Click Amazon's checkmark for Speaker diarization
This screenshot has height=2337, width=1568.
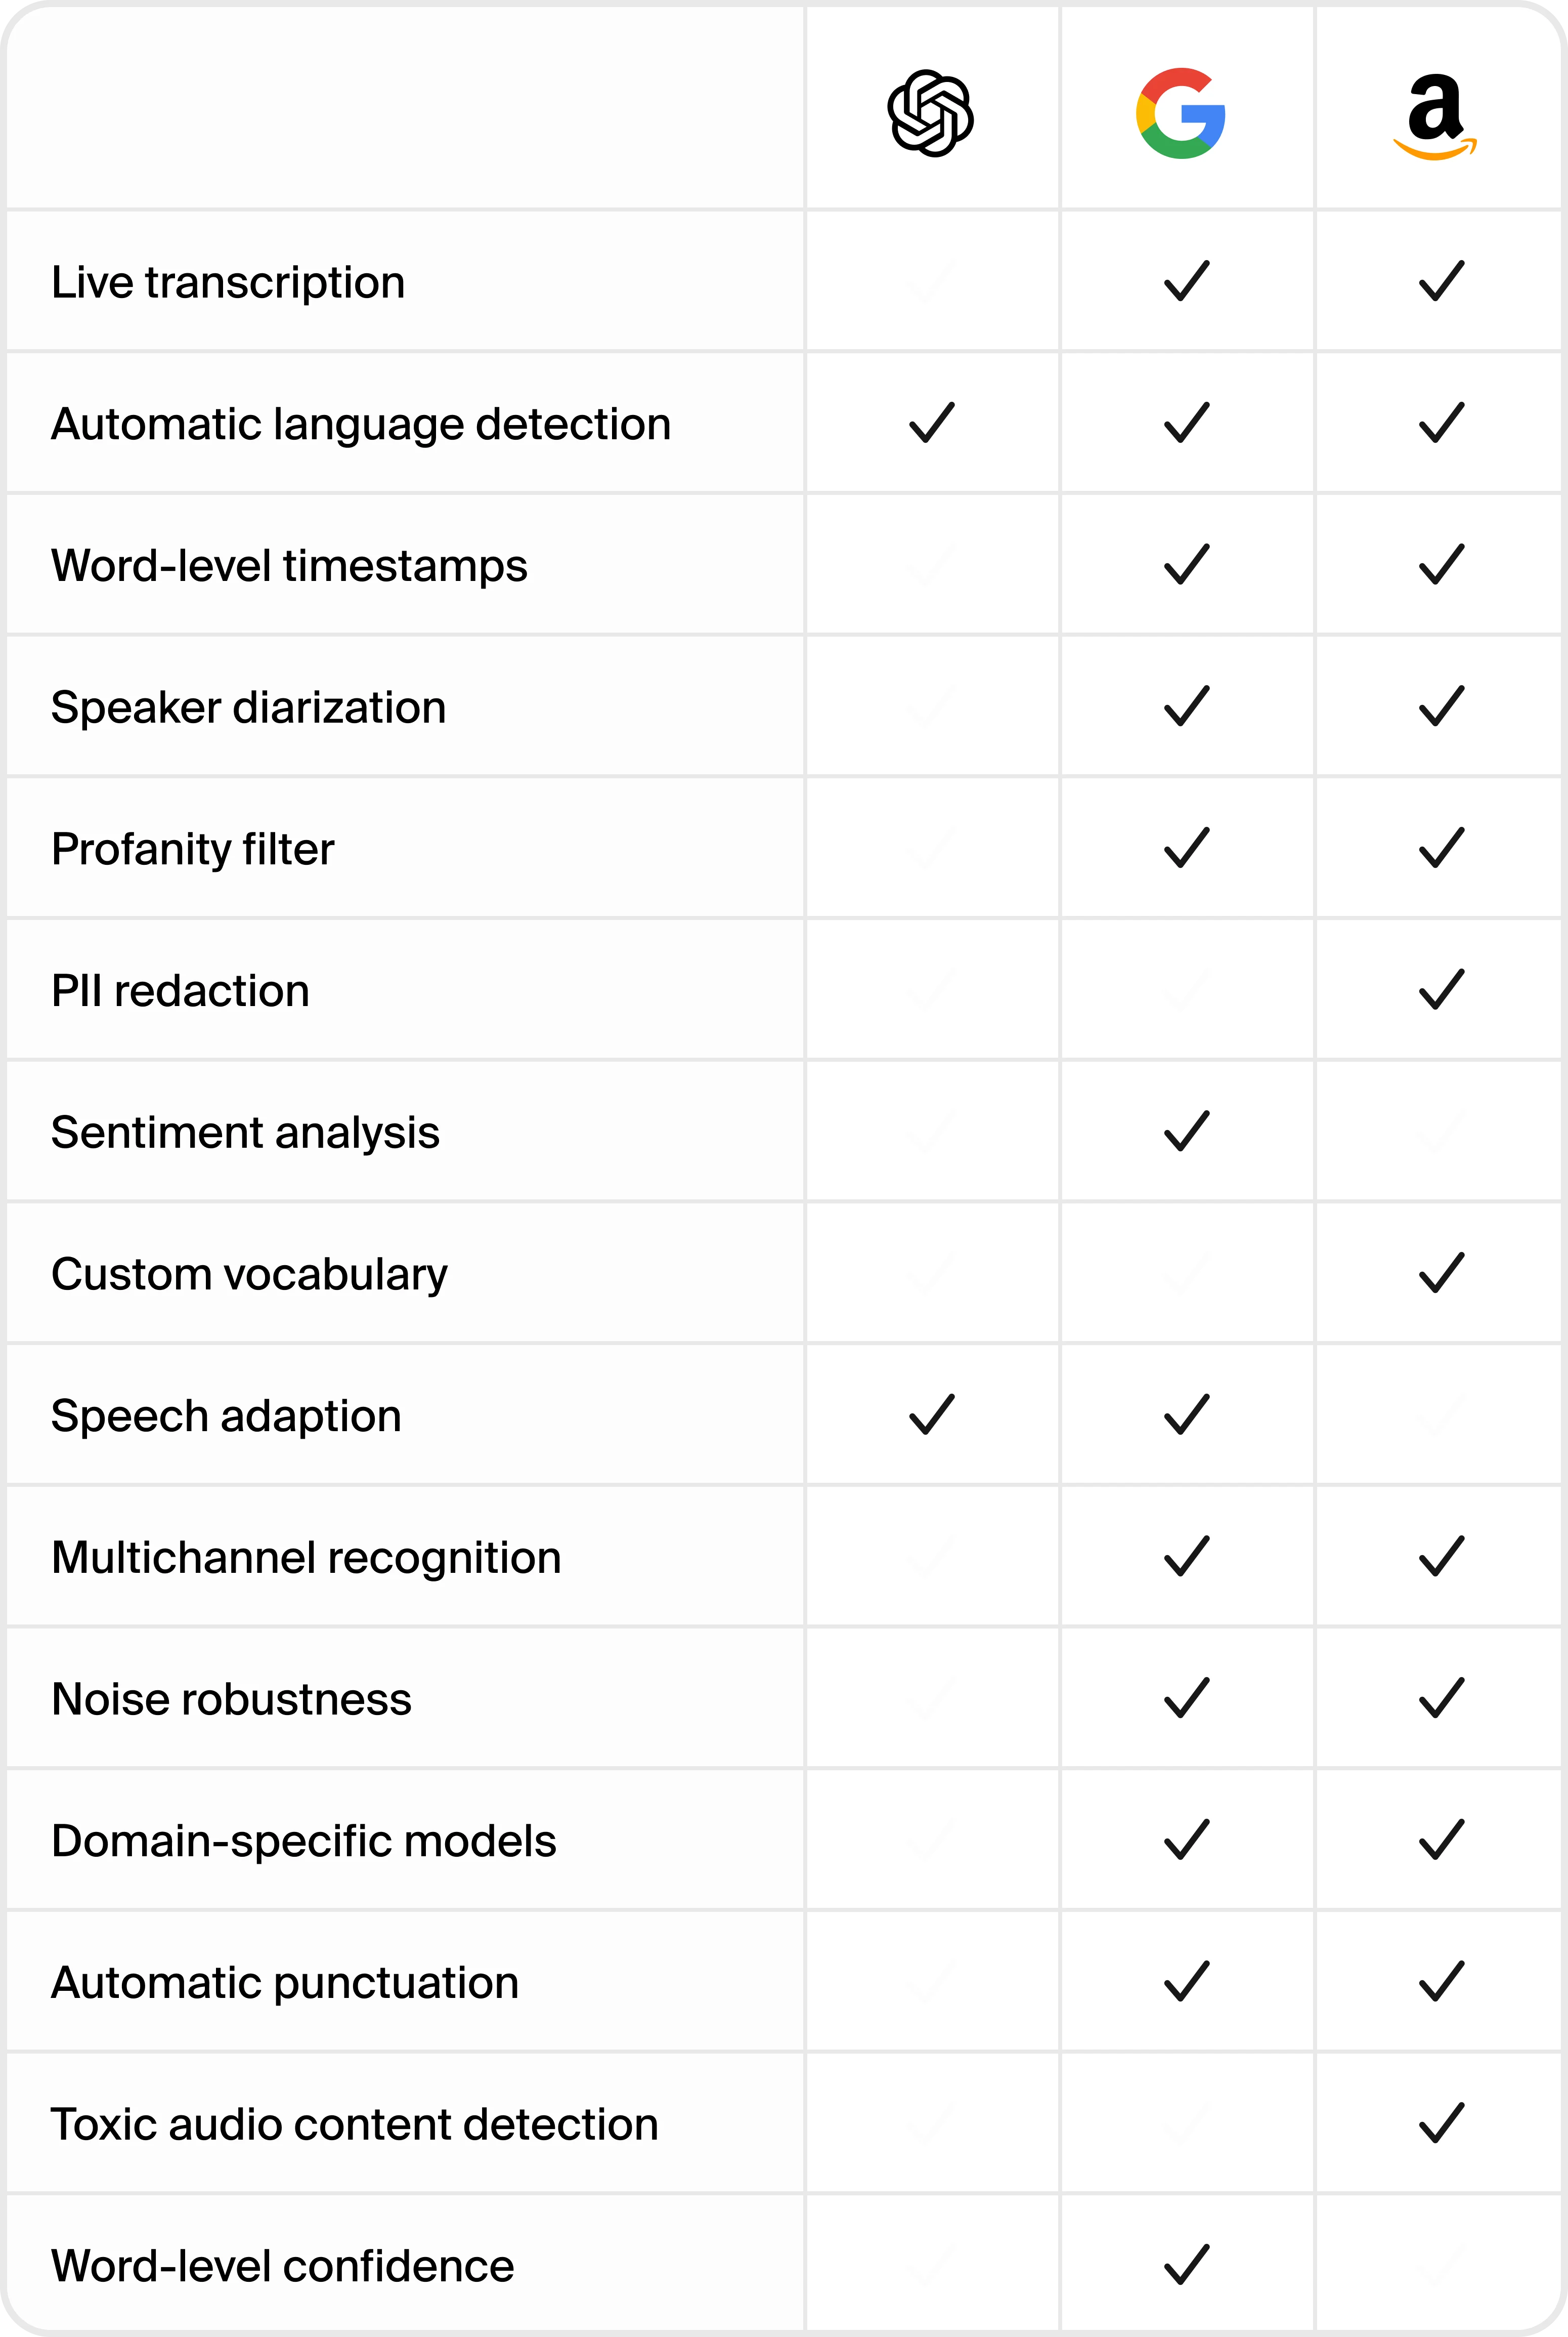point(1442,706)
